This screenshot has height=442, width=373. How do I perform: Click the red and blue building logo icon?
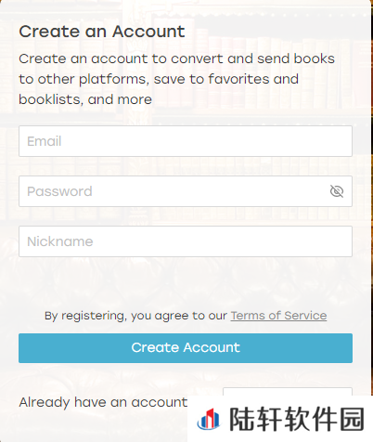(x=209, y=419)
